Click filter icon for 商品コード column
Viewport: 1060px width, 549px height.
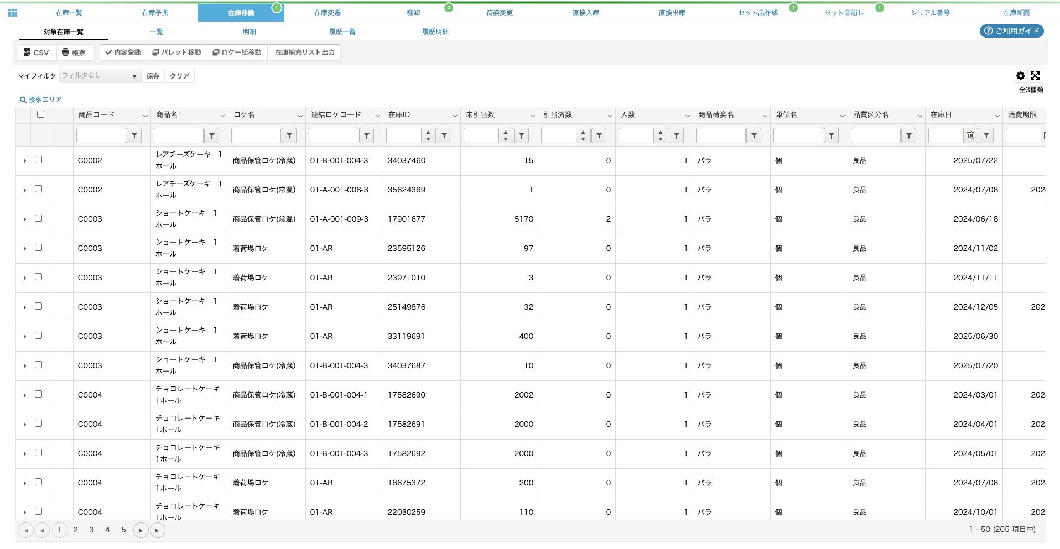[x=134, y=135]
